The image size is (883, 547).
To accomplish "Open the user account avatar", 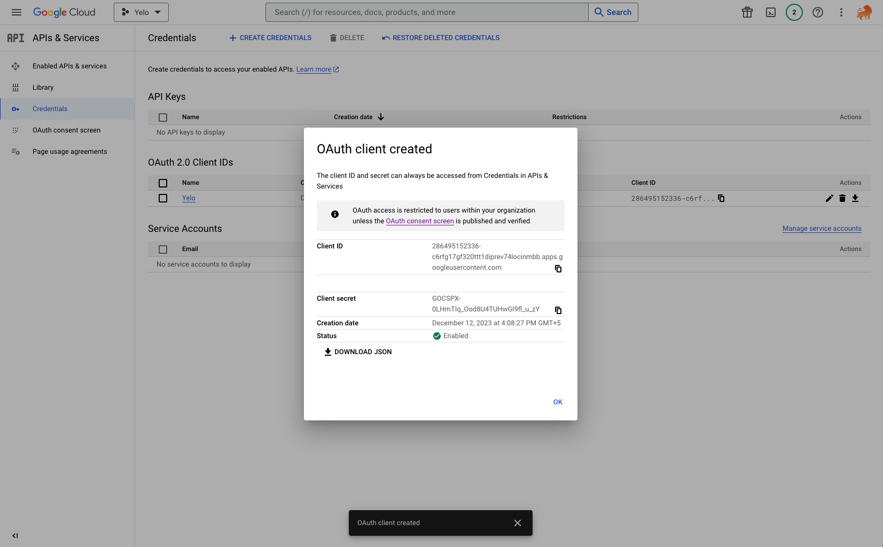I will [864, 12].
